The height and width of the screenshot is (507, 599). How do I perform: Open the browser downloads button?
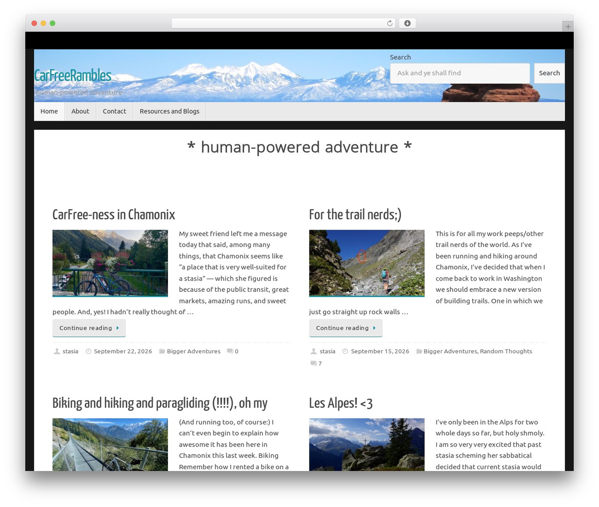tap(408, 23)
